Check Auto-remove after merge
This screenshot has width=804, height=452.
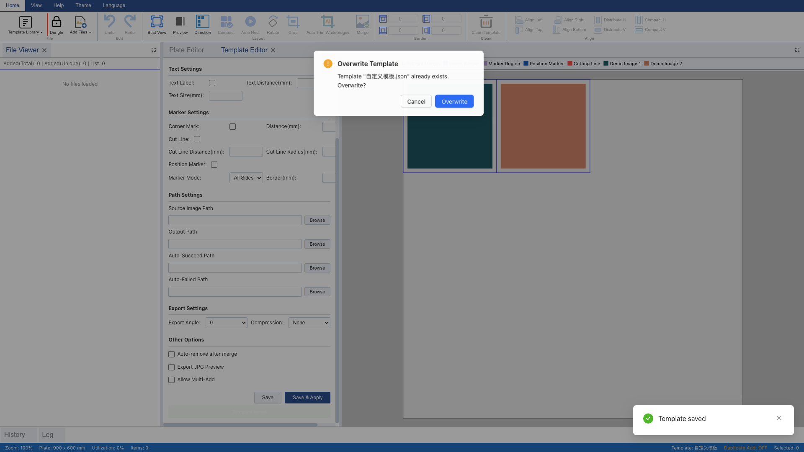[x=172, y=354]
